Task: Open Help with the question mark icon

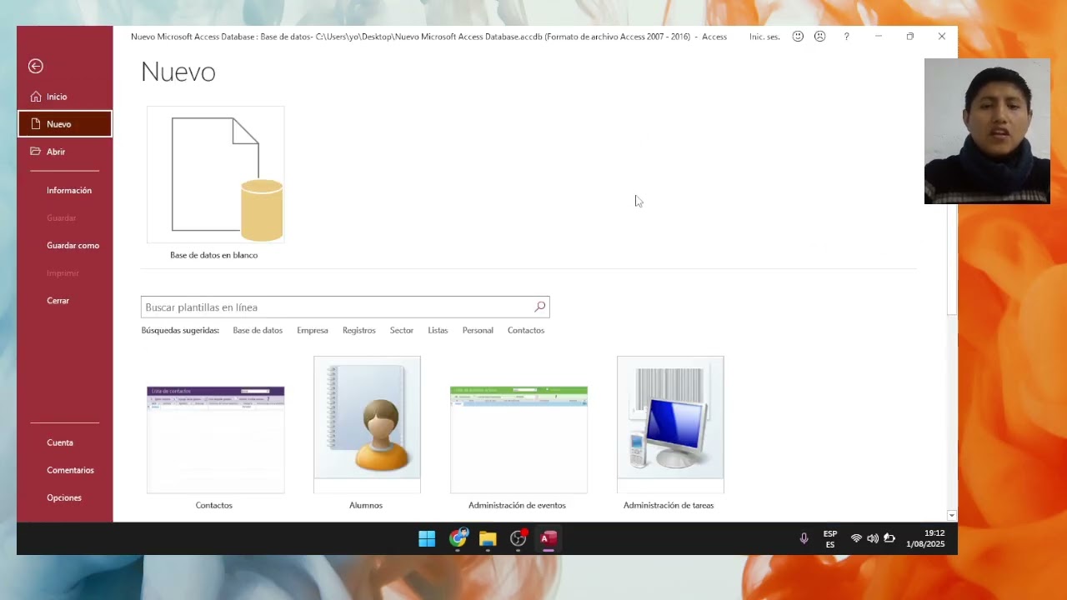Action: (846, 37)
